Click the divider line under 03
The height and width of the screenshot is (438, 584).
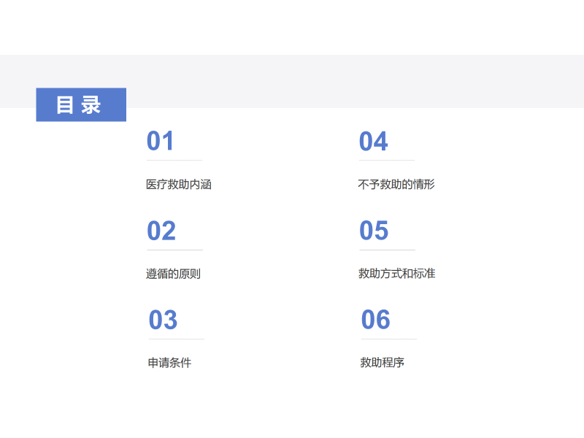coord(177,339)
